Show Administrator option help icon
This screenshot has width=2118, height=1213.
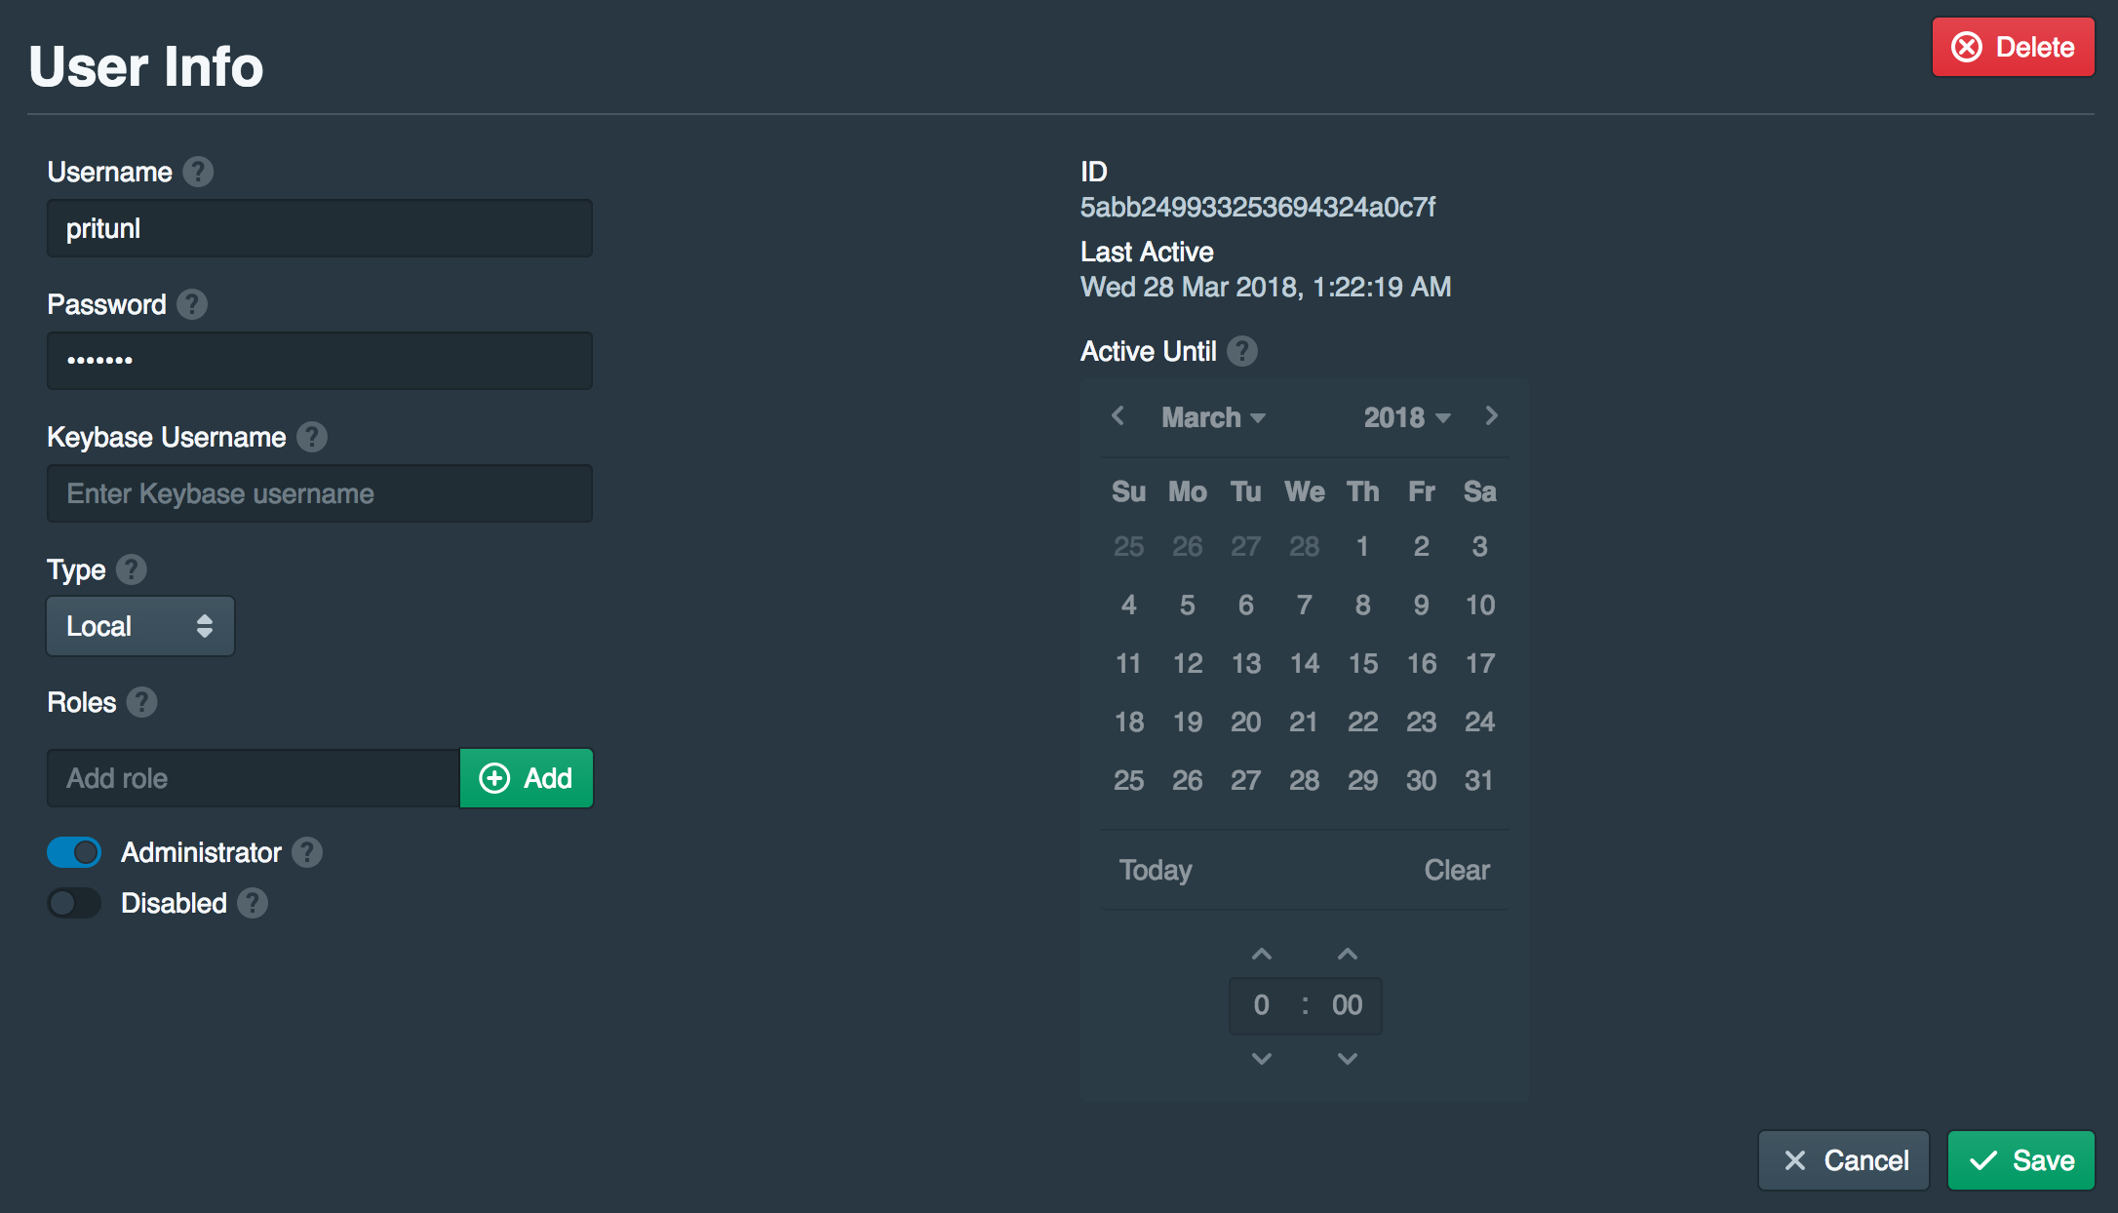[307, 852]
